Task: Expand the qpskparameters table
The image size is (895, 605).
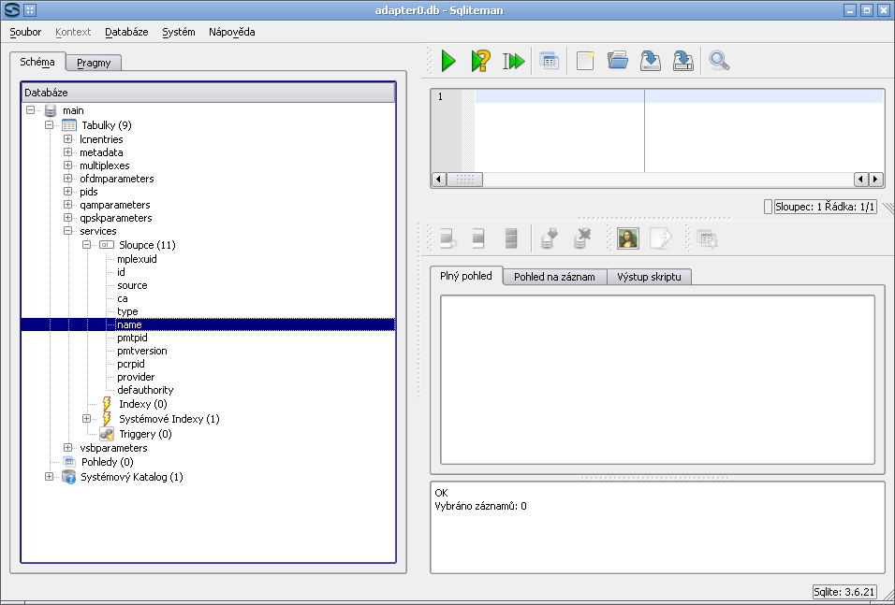Action: (x=68, y=217)
